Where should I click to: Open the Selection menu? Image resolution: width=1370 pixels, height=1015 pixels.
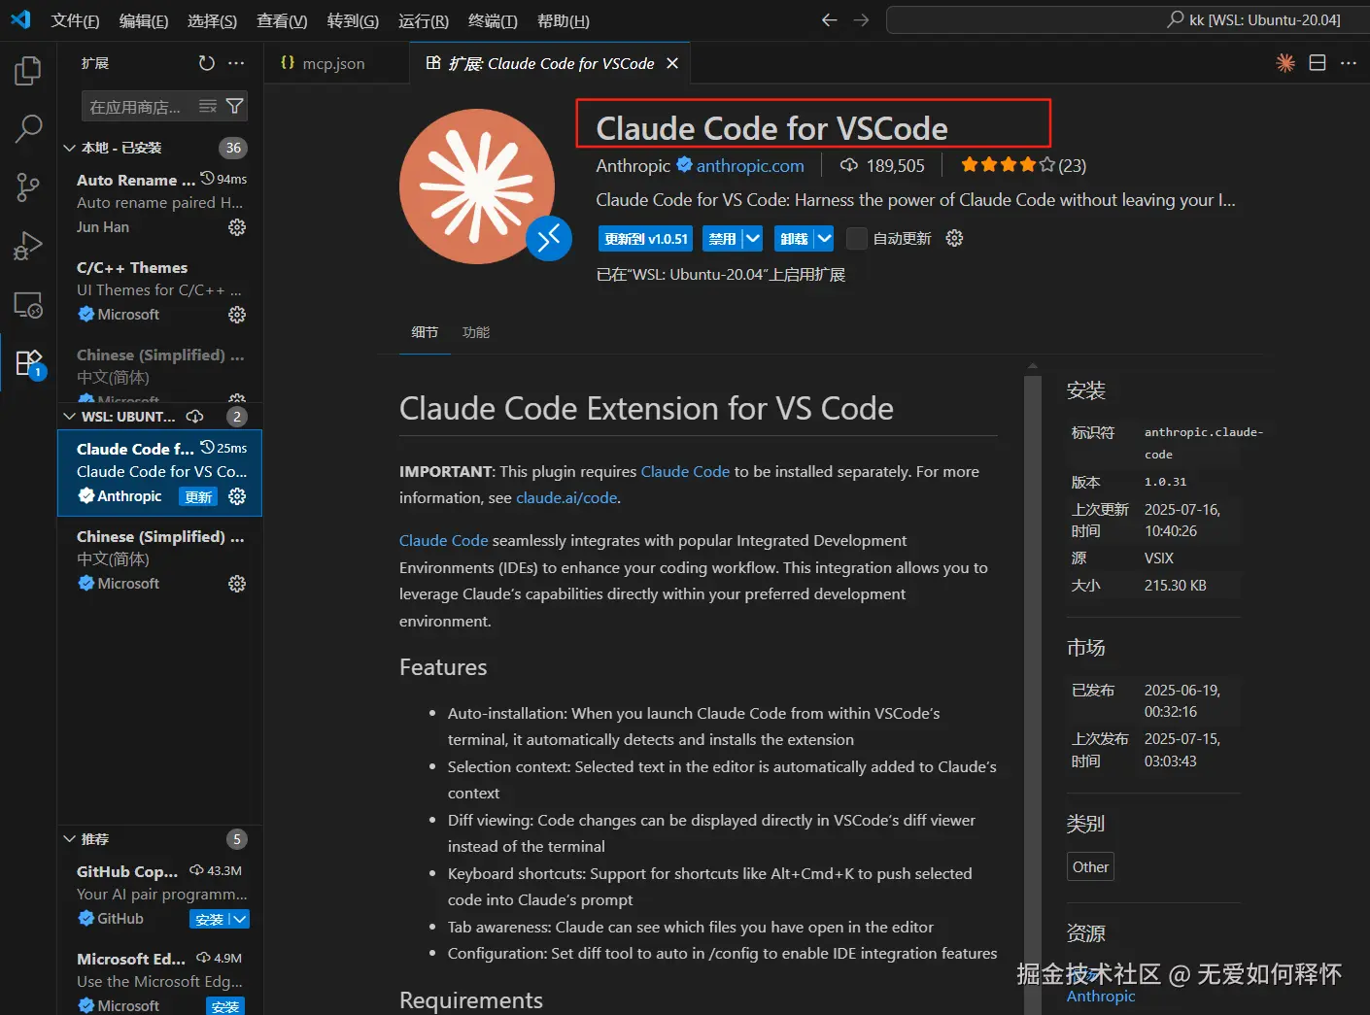(212, 20)
